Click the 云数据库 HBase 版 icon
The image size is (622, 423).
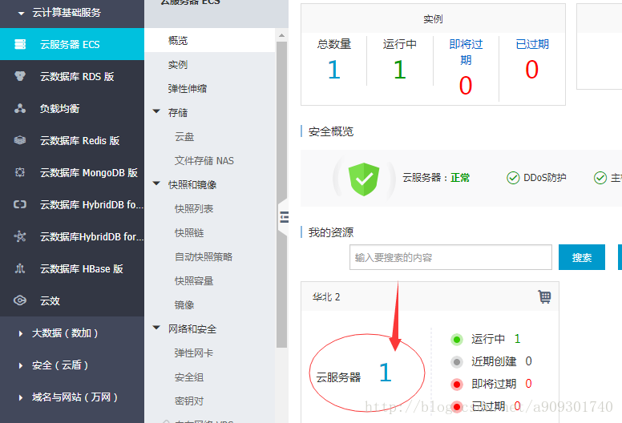coord(21,268)
